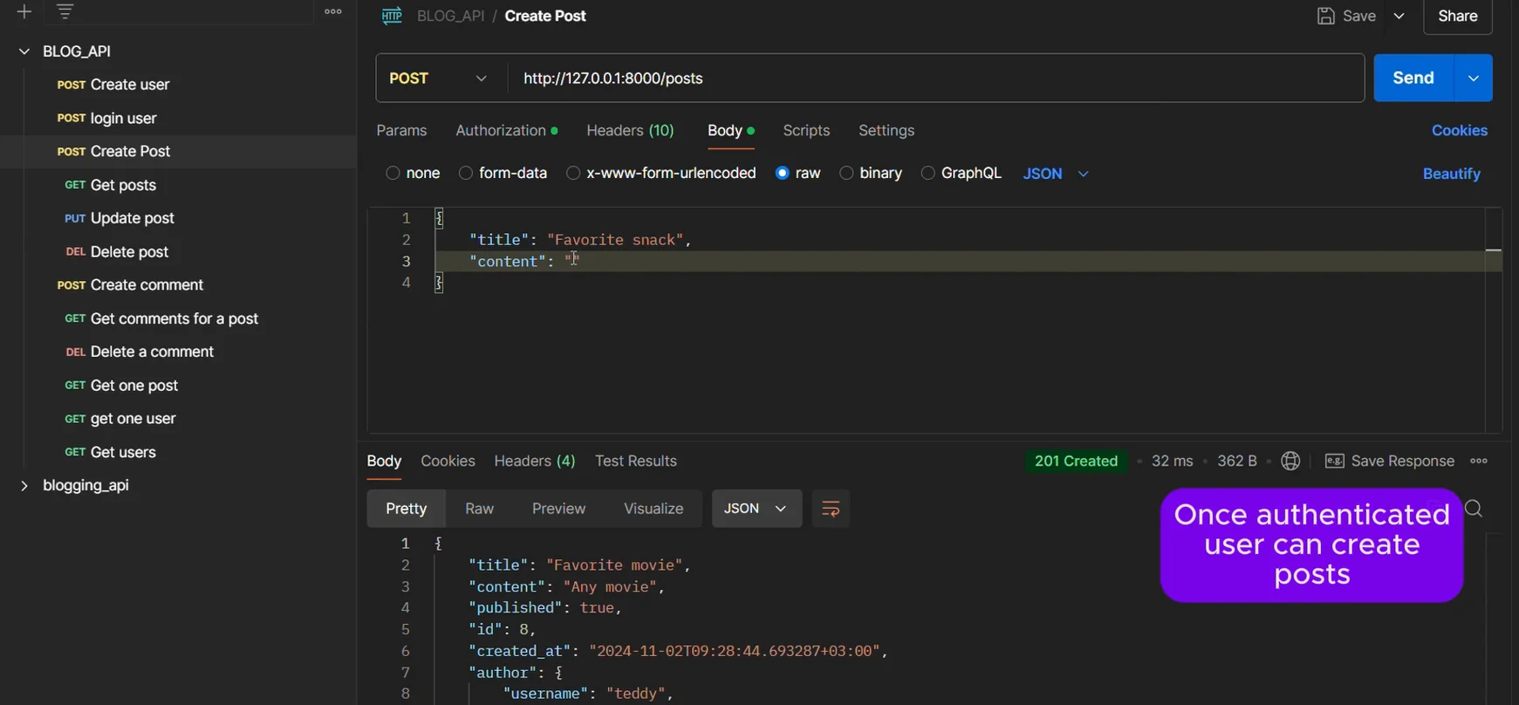Screen dimensions: 1519x705
Task: Switch response view to Pretty
Action: point(407,509)
